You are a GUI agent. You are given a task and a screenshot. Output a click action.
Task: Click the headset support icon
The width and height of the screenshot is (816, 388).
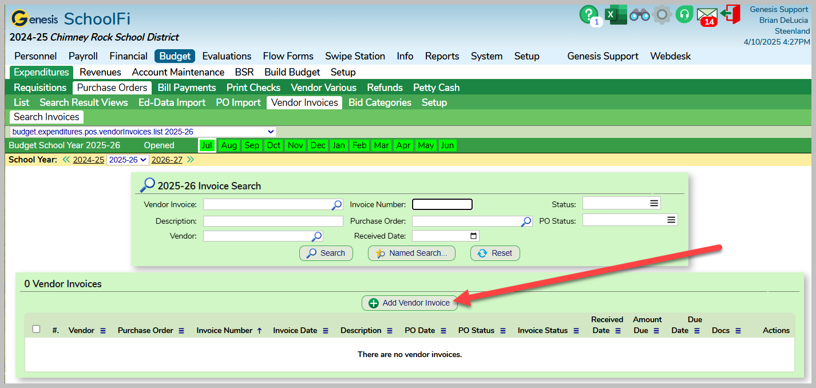(684, 14)
